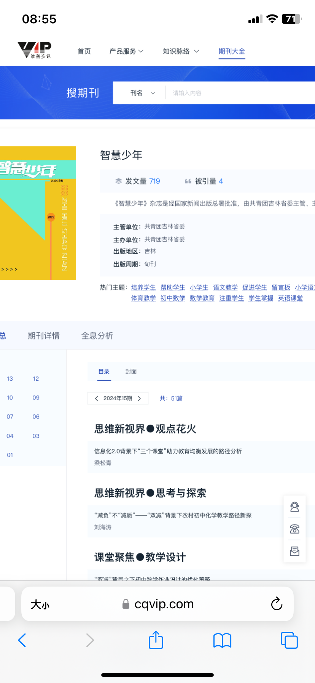Screen dimensions: 315x683
Task: Switch to the 封面 tab
Action: tap(131, 372)
